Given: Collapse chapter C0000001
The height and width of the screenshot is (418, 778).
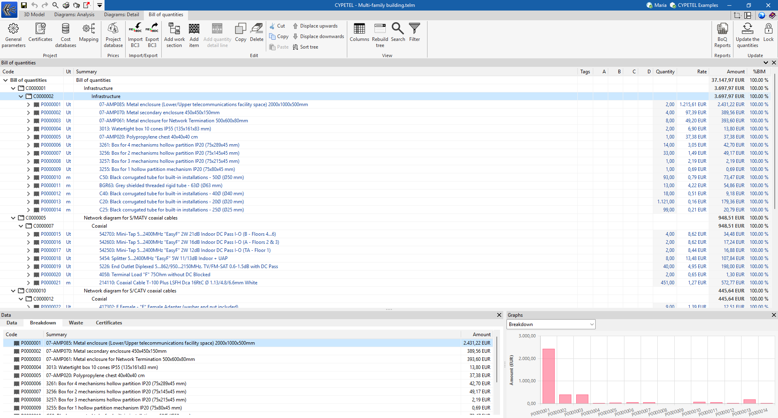Looking at the screenshot, I should click(13, 88).
